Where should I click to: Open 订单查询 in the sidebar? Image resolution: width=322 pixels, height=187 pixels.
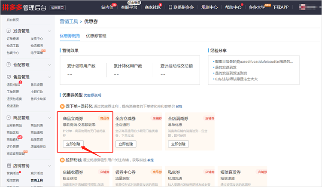pos(13,39)
